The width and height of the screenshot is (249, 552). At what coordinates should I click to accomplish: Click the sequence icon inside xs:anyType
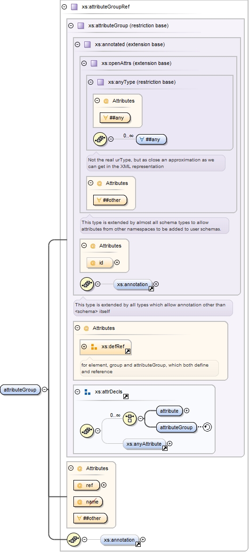tap(100, 139)
